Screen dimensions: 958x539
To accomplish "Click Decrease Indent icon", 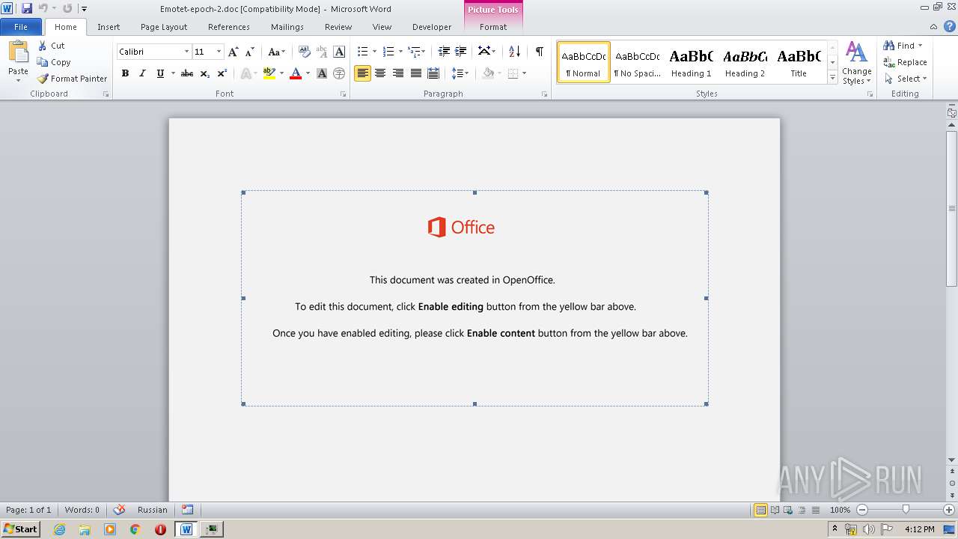I will tap(444, 52).
